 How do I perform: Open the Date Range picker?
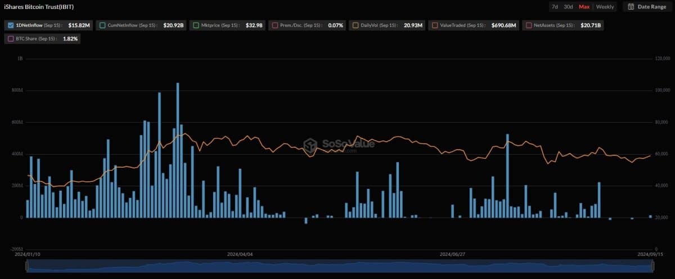click(x=646, y=7)
